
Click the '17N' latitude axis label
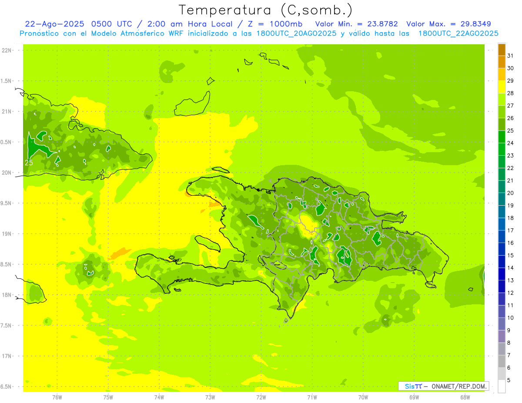point(7,356)
